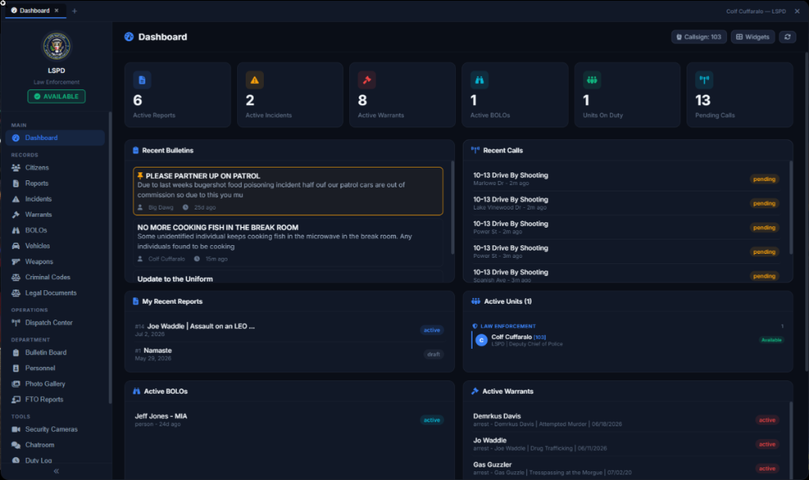Open report Joe Waddle Assault on an LEO
This screenshot has width=809, height=480.
289,330
